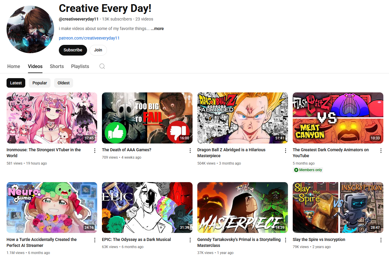The height and width of the screenshot is (257, 389).
Task: Click '63K views • 6 months ago' text
Action: coord(123,247)
